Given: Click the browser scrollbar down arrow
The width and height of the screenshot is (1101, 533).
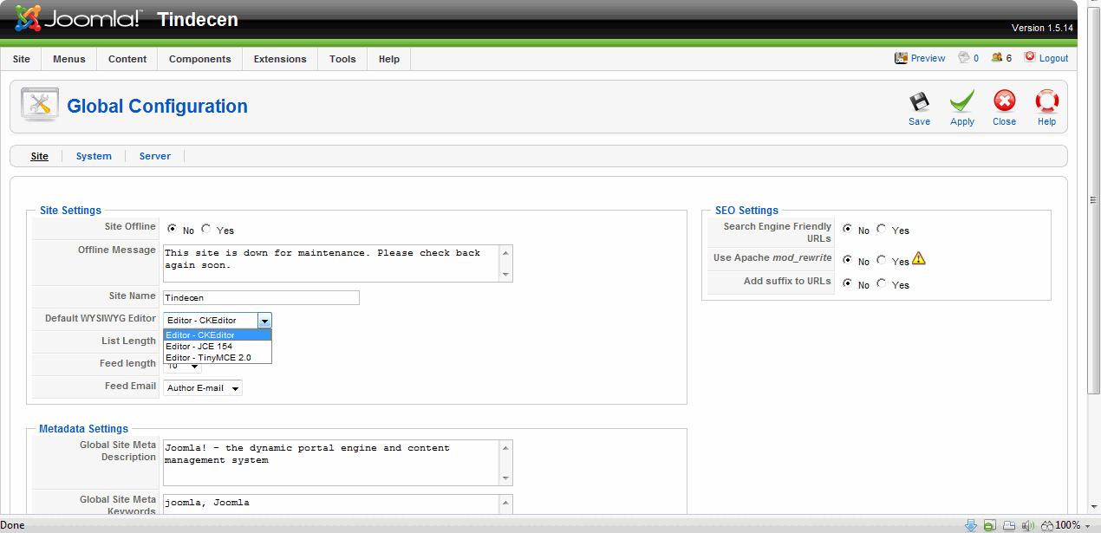Looking at the screenshot, I should [1093, 508].
